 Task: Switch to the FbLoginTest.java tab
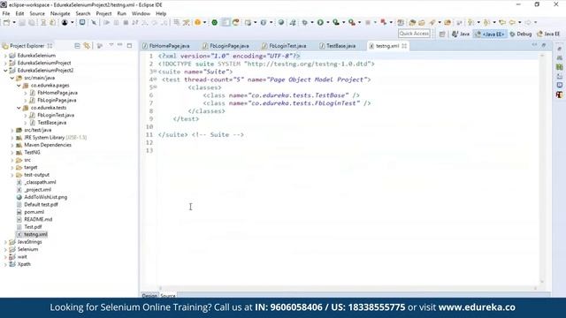[x=285, y=46]
